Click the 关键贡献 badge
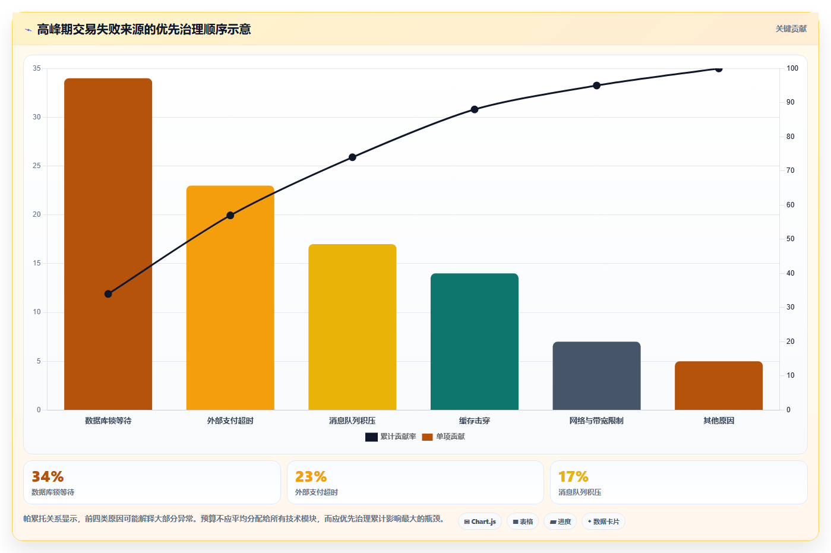Image resolution: width=831 pixels, height=553 pixels. coord(791,29)
